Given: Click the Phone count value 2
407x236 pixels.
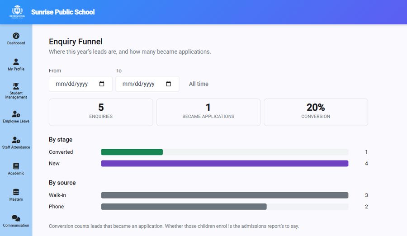Looking at the screenshot, I should 366,207.
